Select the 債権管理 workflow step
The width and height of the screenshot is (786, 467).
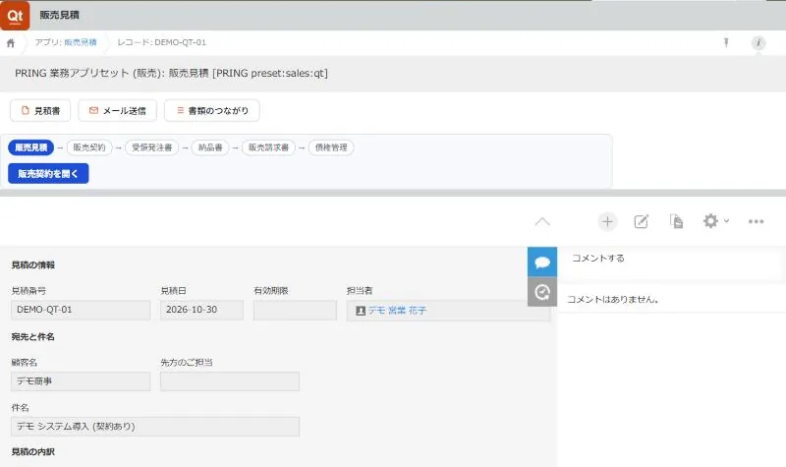[331, 147]
